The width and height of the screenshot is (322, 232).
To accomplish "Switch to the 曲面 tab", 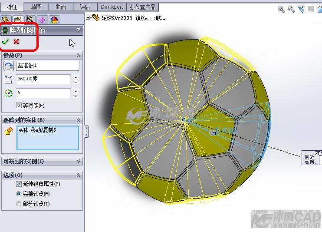I will point(61,7).
